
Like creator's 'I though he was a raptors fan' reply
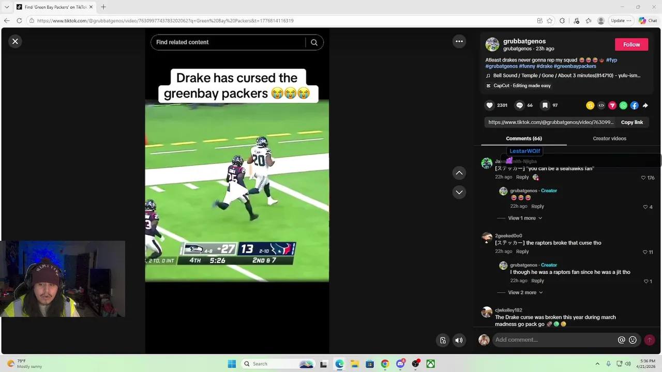(646, 282)
